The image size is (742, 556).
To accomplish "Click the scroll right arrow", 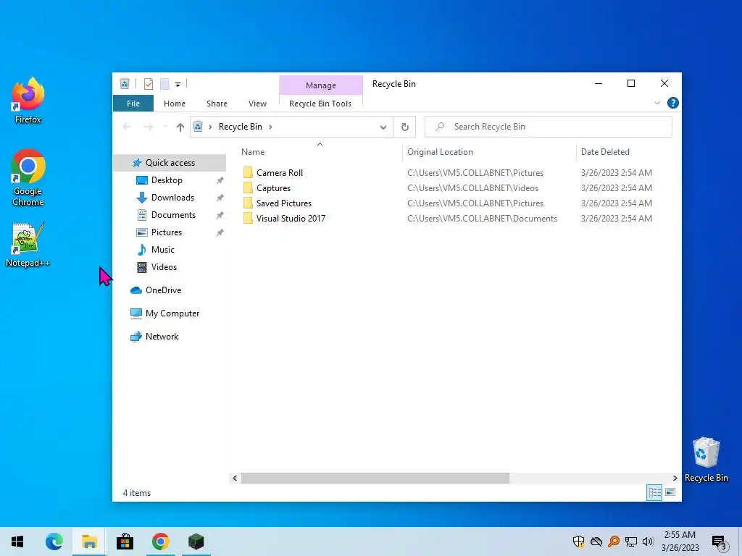I will click(x=675, y=478).
